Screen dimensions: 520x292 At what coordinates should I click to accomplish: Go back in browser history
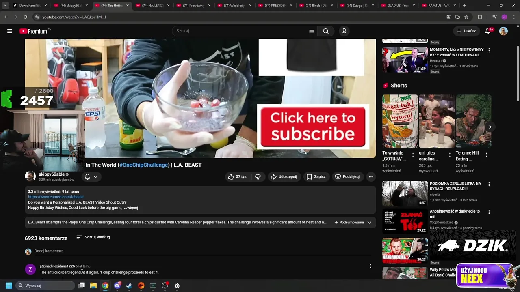click(x=6, y=17)
